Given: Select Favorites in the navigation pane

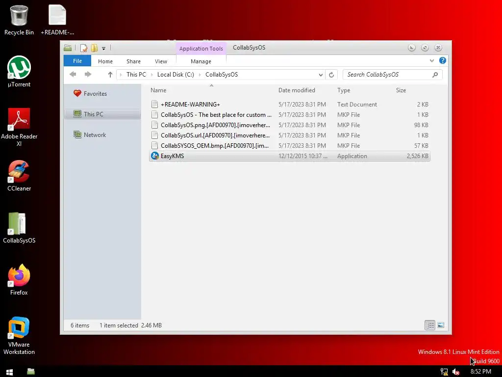Looking at the screenshot, I should [95, 94].
